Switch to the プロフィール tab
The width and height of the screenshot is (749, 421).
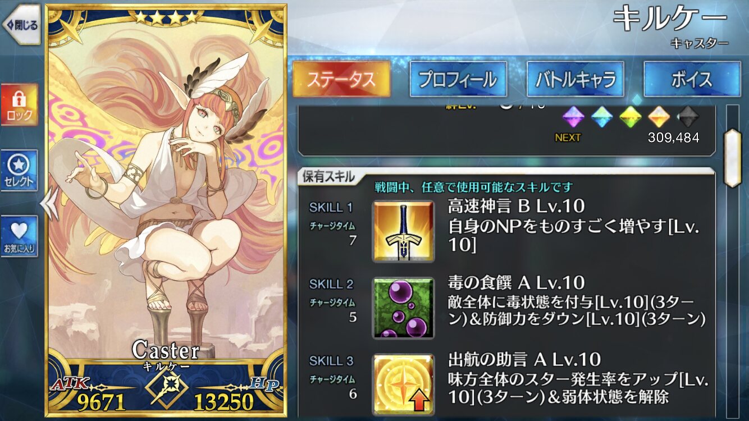pyautogui.click(x=458, y=79)
